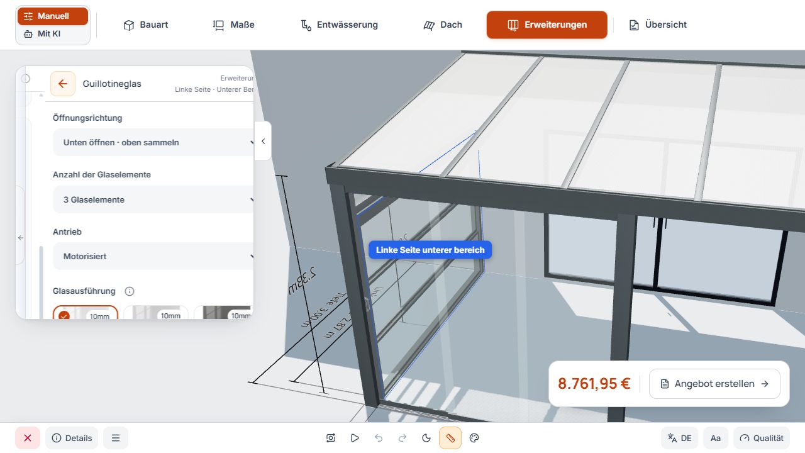Toggle the ruler measurements icon
The width and height of the screenshot is (805, 453).
coord(450,438)
